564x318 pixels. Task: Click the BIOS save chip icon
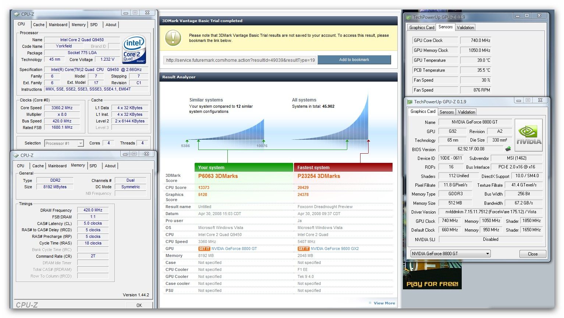(x=508, y=149)
